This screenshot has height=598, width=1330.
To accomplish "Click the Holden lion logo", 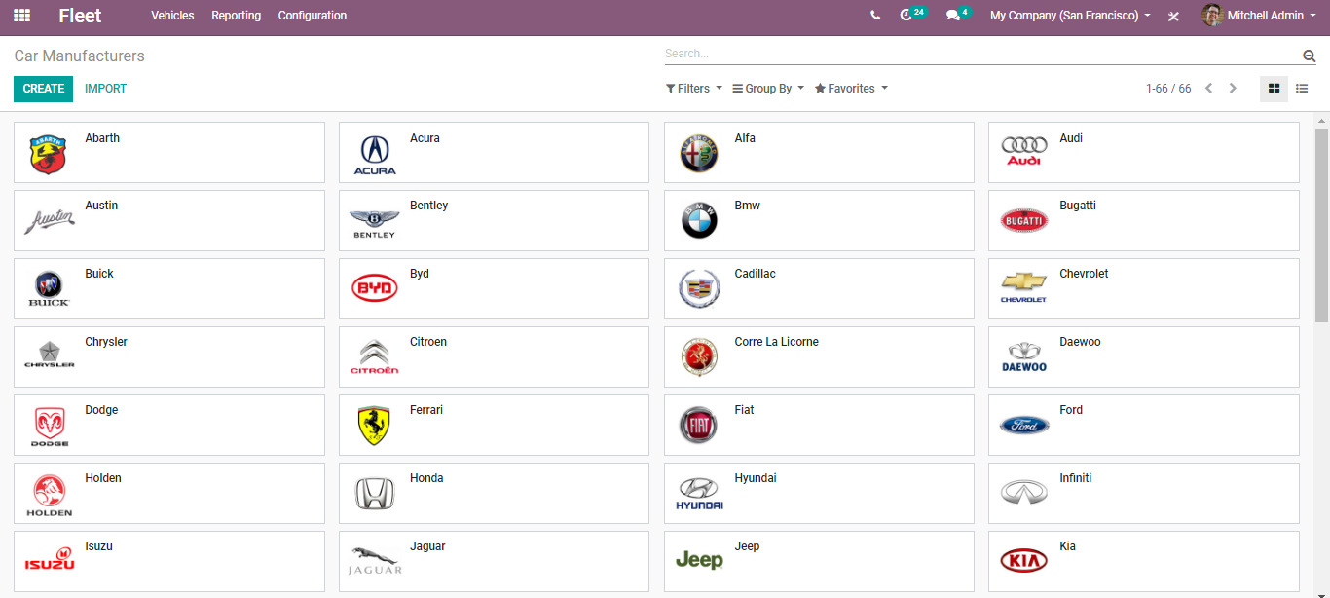I will coord(49,495).
